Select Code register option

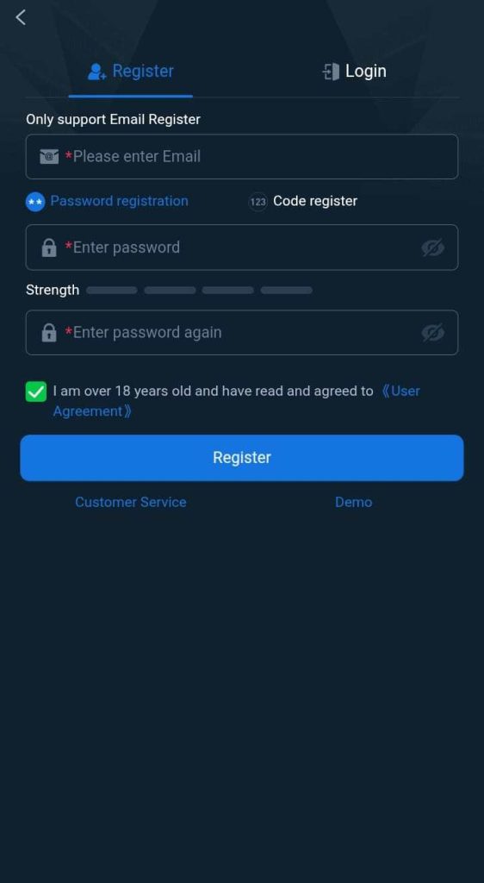[x=315, y=201]
